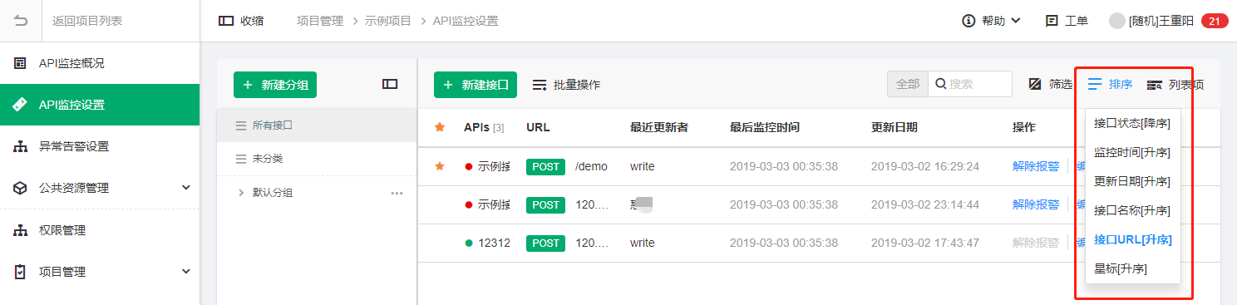Open 列表项 column settings
The image size is (1237, 305).
1175,85
